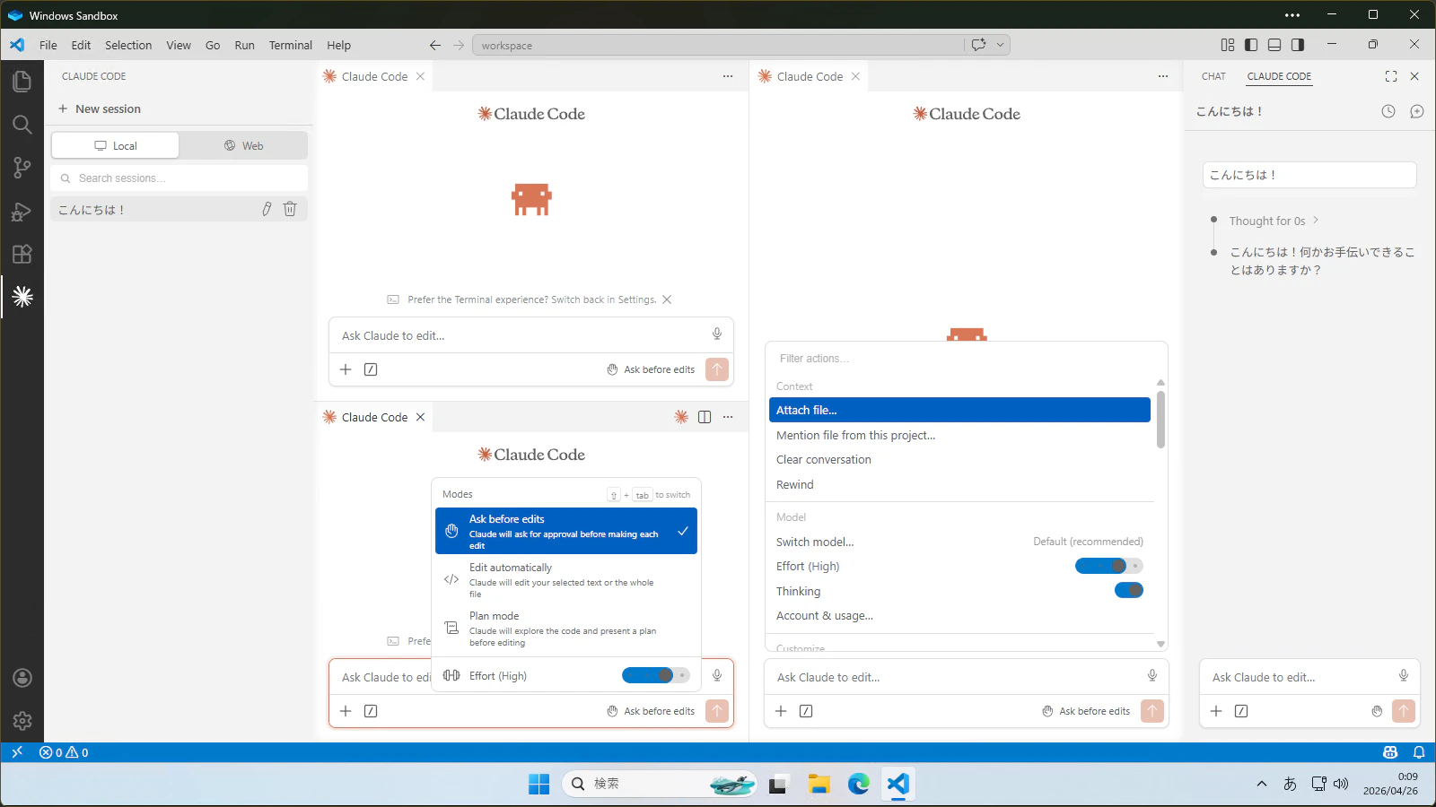Select Ask before edits mode
The width and height of the screenshot is (1436, 807).
(566, 531)
